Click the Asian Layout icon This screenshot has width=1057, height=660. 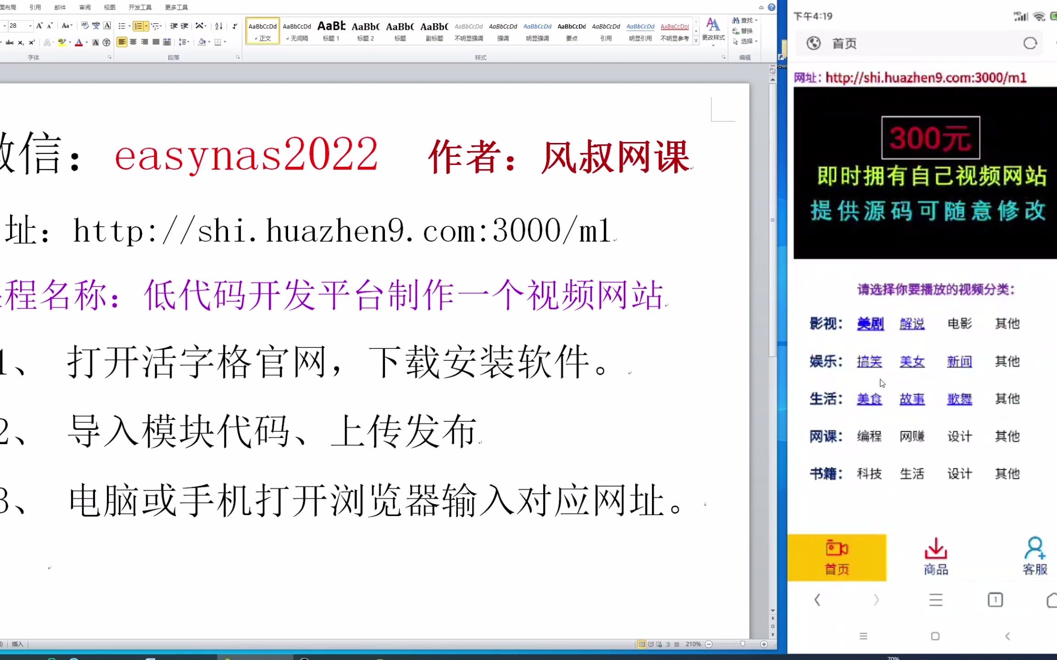click(x=200, y=26)
